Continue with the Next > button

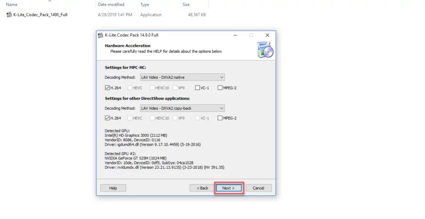[x=229, y=188]
